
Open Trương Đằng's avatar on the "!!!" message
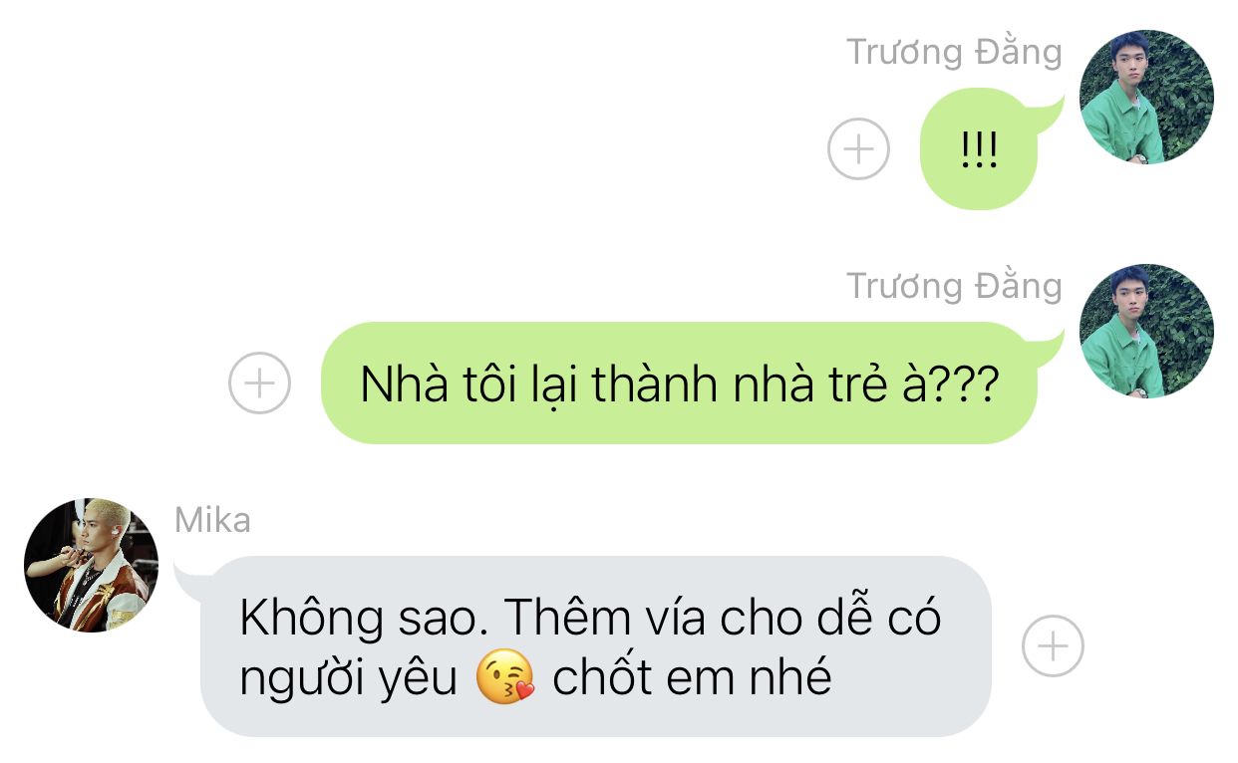click(x=1147, y=97)
